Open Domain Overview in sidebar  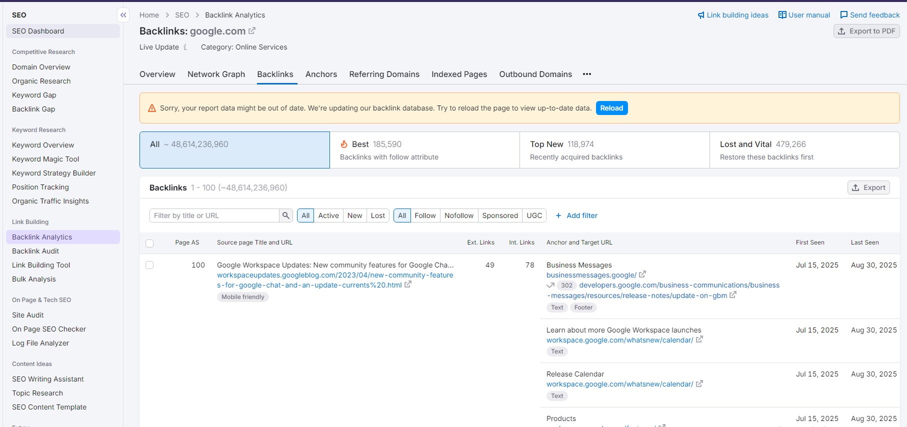click(x=41, y=67)
